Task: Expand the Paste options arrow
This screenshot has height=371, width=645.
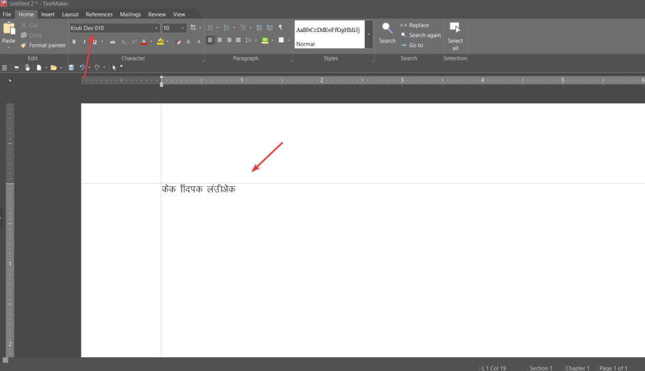Action: 9,48
